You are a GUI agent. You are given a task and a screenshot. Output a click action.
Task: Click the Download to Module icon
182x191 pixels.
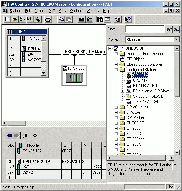click(x=82, y=19)
